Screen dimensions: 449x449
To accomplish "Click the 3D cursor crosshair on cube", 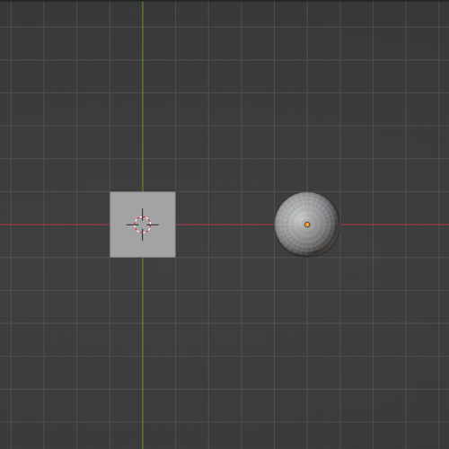I will 143,224.
